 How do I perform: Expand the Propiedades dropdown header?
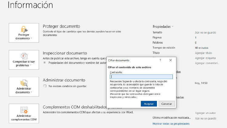coord(163,27)
